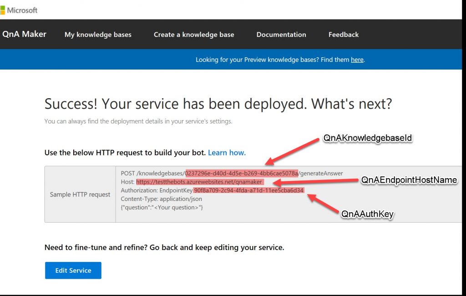Select Create a knowledge base in navbar
466x296 pixels.
(194, 35)
